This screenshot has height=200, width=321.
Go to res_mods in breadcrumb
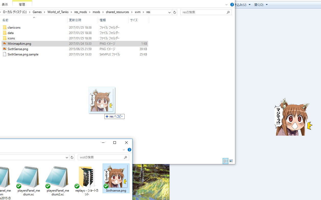(x=80, y=12)
